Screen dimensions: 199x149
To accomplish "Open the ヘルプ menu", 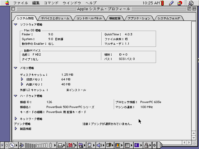I will point(91,3).
